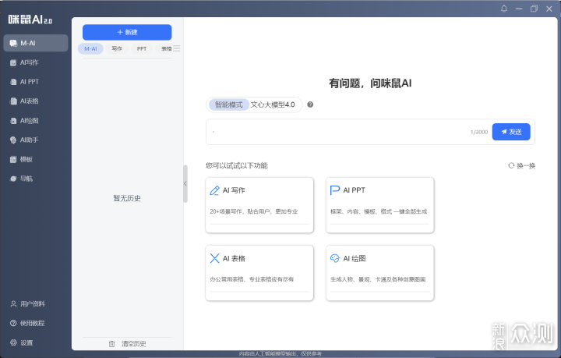Click the question input text field

pyautogui.click(x=335, y=132)
